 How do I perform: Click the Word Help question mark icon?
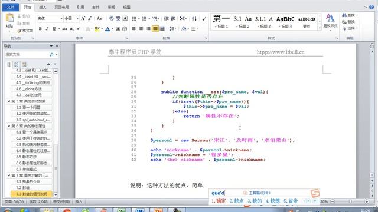tap(372, 7)
